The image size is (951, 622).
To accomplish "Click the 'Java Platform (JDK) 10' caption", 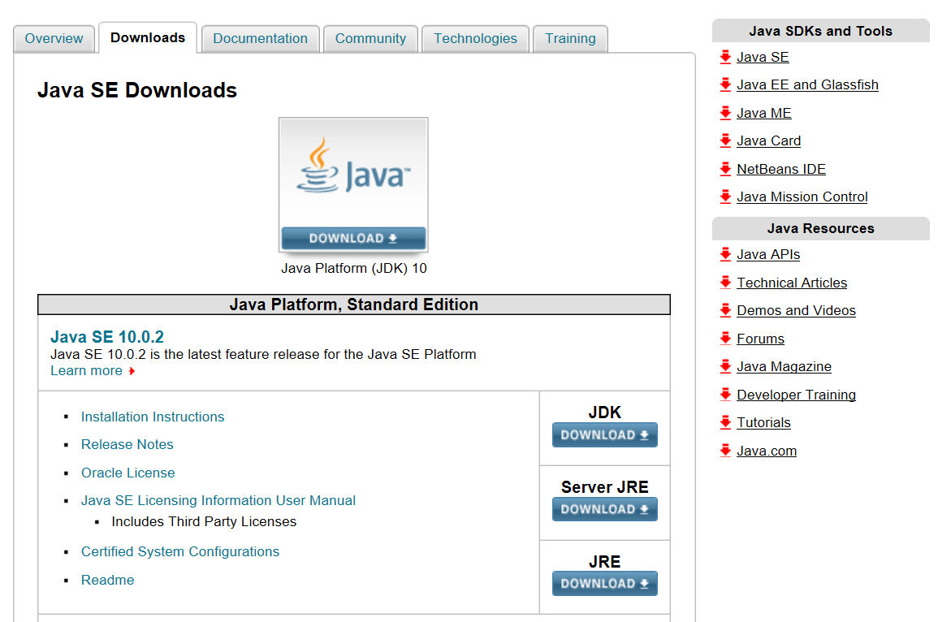I will (353, 269).
